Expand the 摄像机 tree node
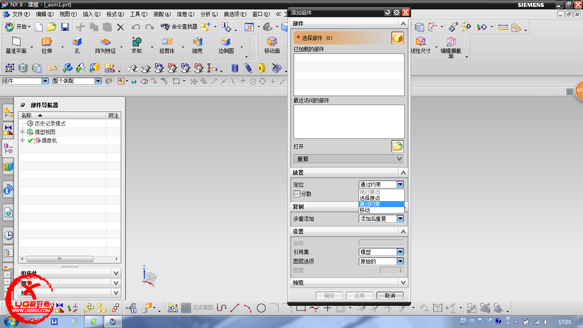Screen dimensions: 583x328 coord(22,141)
